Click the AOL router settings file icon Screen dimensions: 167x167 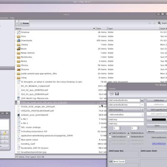[18, 127]
